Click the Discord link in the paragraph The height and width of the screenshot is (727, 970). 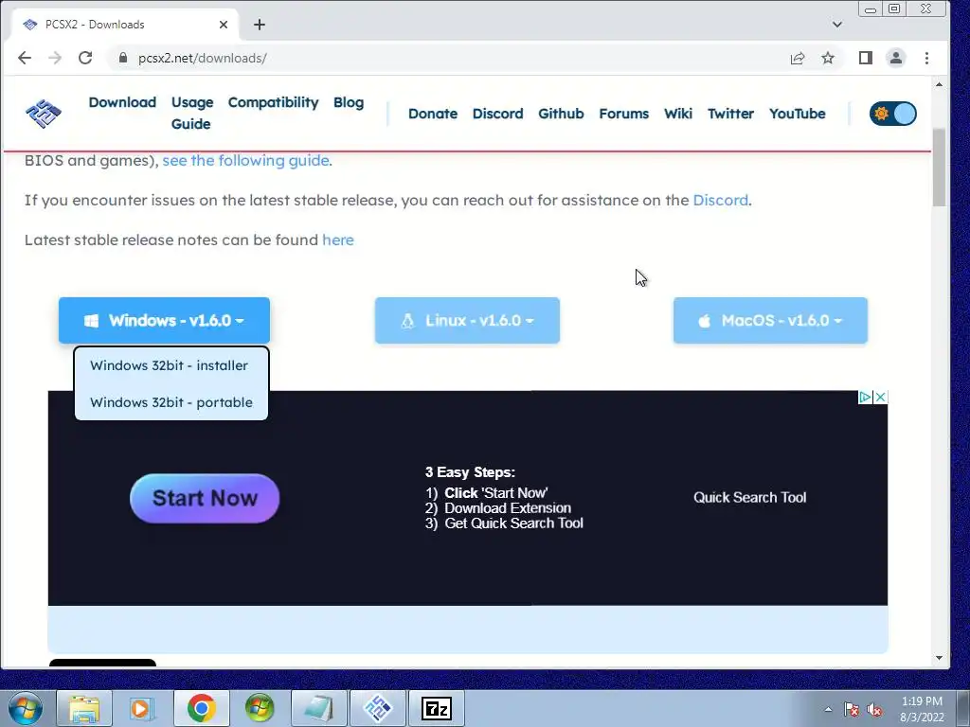(x=720, y=201)
